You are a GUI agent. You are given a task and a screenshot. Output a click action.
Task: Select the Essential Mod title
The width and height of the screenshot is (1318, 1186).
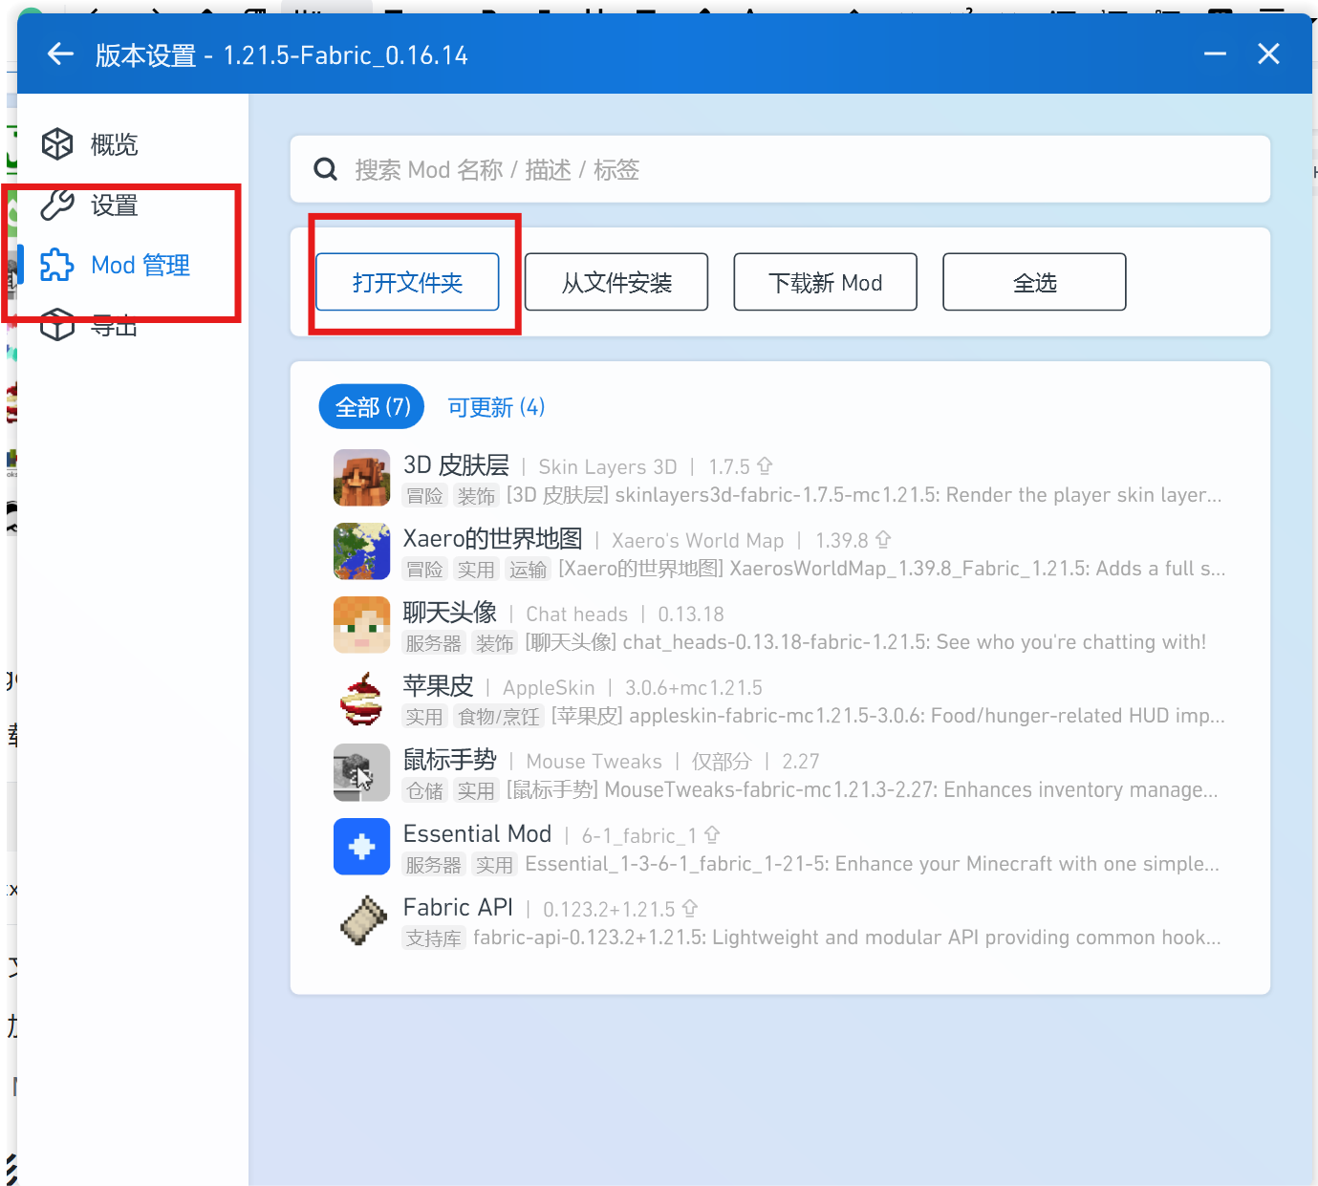[477, 833]
